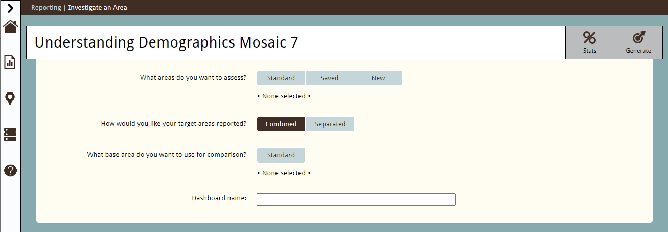The width and height of the screenshot is (668, 232).
Task: Open the report chart document icon
Action: (10, 62)
